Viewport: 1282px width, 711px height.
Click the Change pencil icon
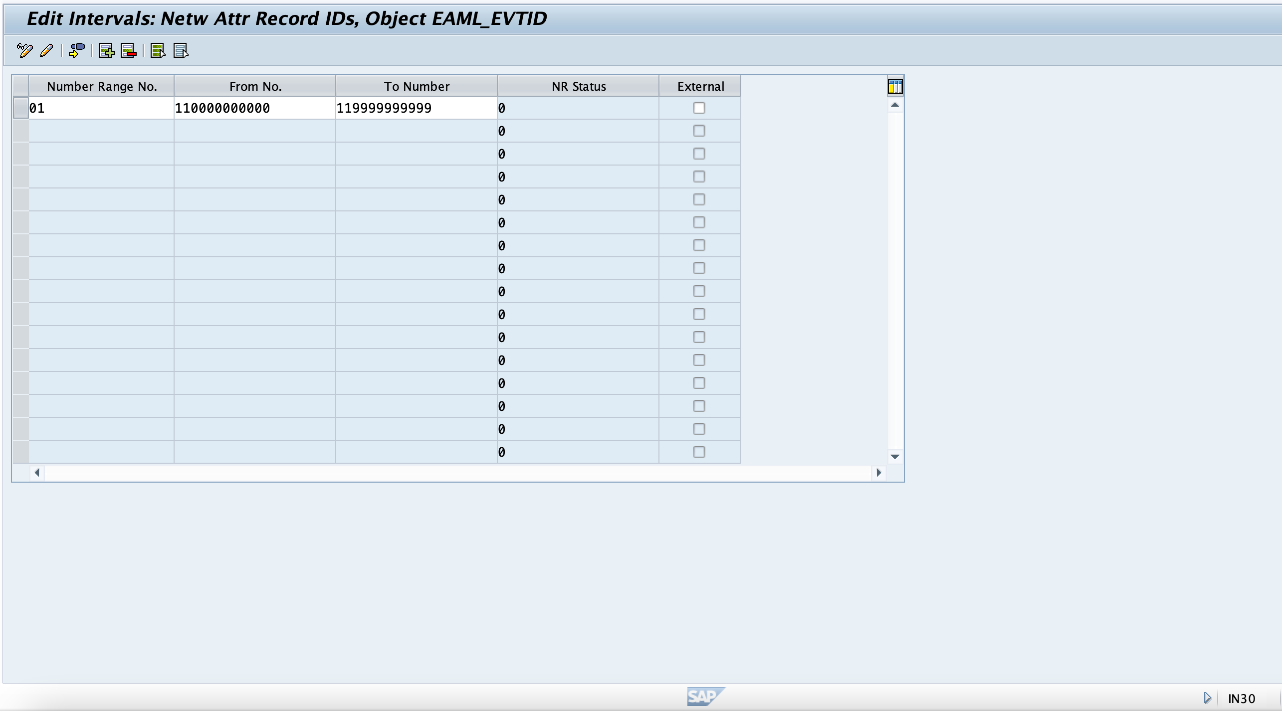[x=46, y=50]
